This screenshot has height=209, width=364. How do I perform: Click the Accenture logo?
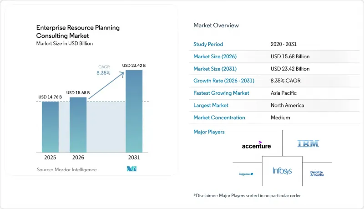[256, 145]
